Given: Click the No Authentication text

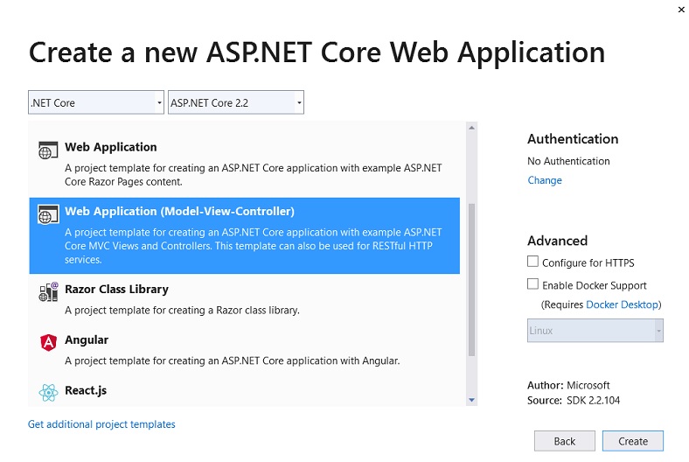Looking at the screenshot, I should (568, 161).
